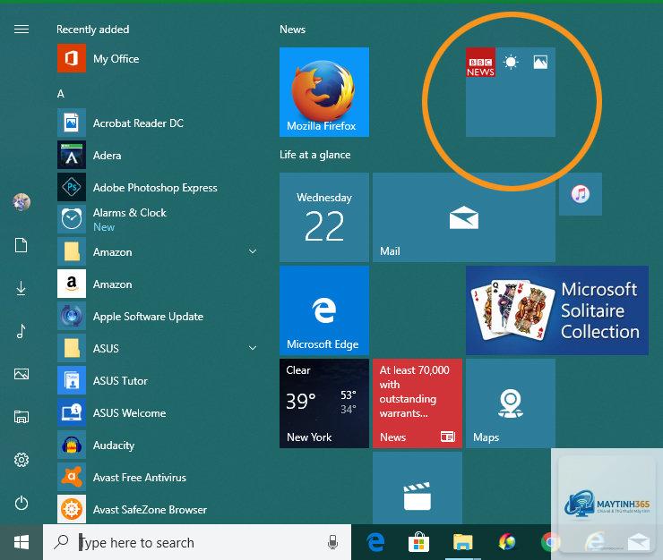Open BBC News in the tile folder
Viewport: 663px width, 560px height.
click(x=480, y=62)
